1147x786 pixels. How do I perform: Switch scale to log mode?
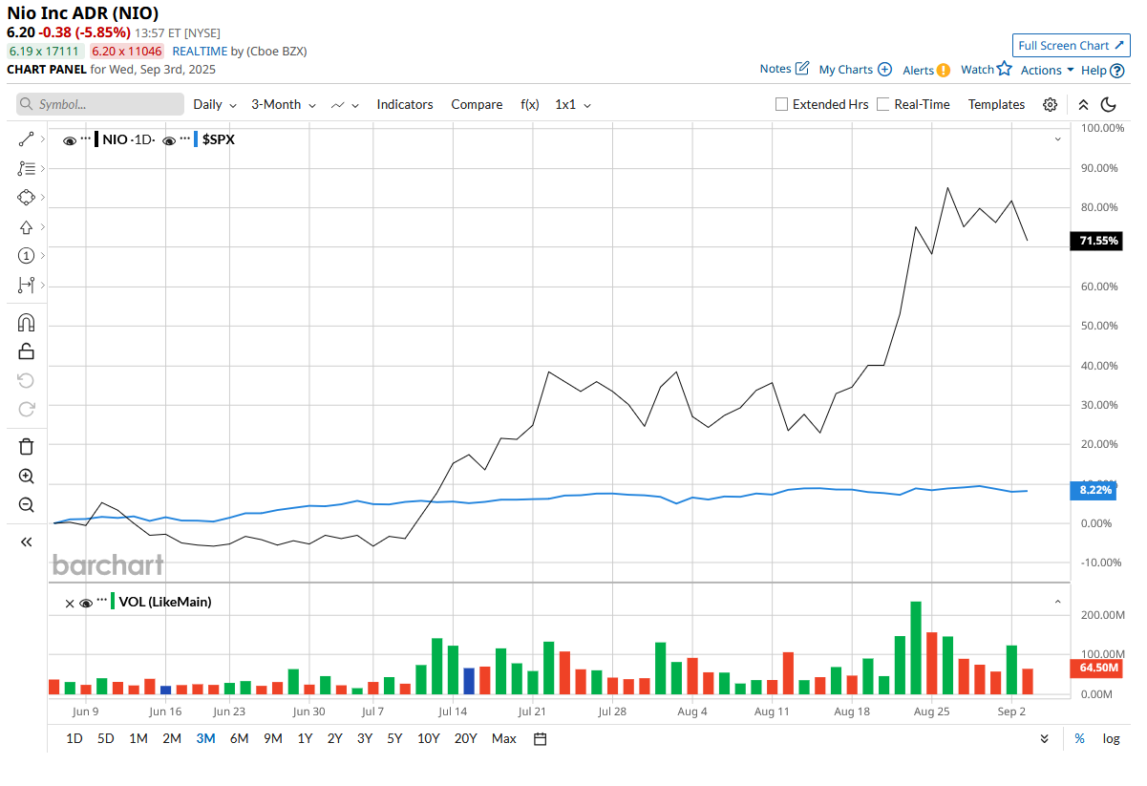pyautogui.click(x=1112, y=738)
